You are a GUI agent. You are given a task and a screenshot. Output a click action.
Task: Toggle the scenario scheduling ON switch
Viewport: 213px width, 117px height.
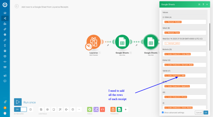point(21,109)
